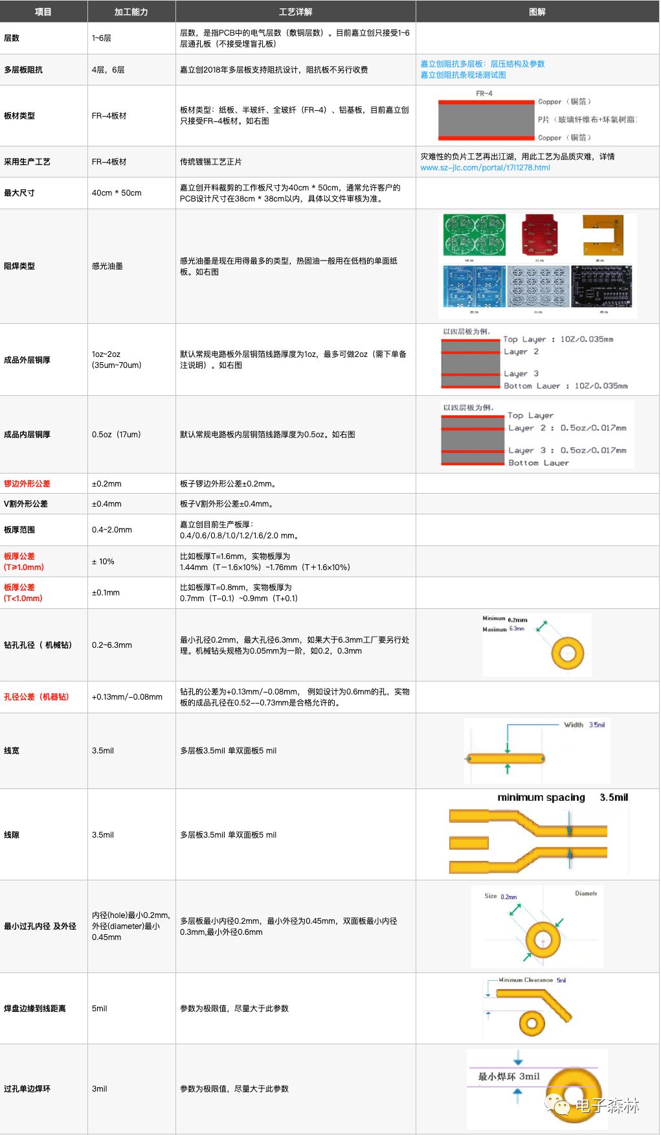Open the Width 3.5mil trace diagram
This screenshot has width=661, height=1135.
(537, 751)
